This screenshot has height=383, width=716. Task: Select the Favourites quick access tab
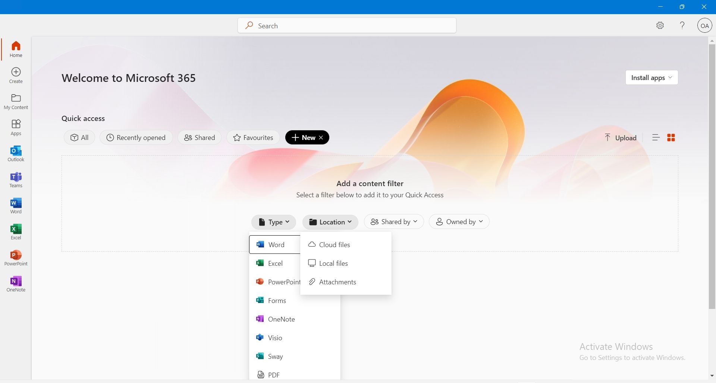click(x=253, y=138)
